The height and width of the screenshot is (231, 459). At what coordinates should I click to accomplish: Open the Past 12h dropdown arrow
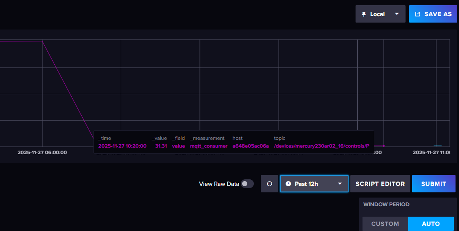point(340,184)
